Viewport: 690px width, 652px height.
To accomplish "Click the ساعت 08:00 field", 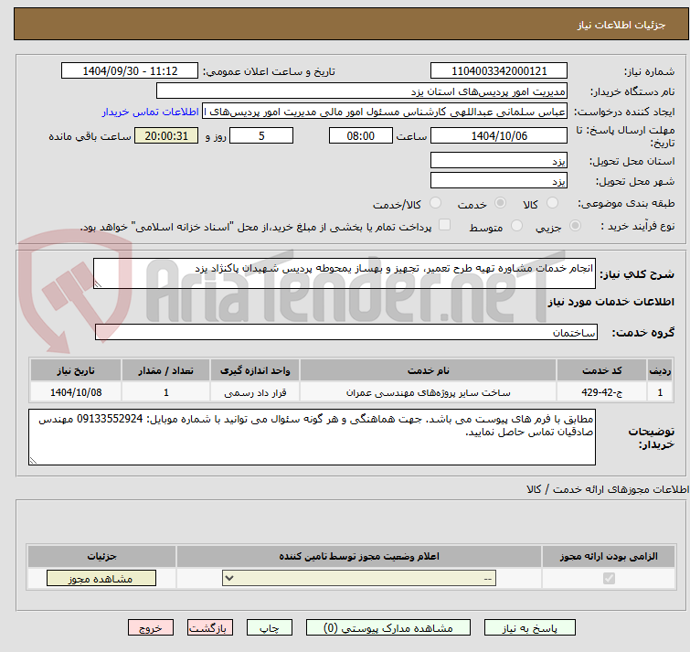I will [360, 135].
